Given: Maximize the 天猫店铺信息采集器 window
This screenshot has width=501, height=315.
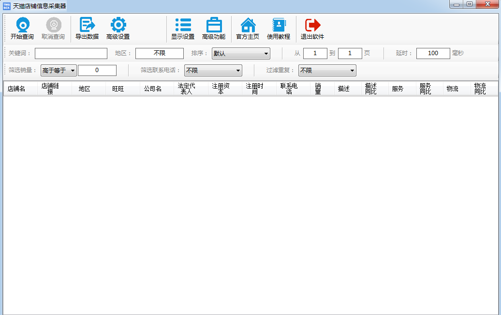Looking at the screenshot, I should [470, 4].
